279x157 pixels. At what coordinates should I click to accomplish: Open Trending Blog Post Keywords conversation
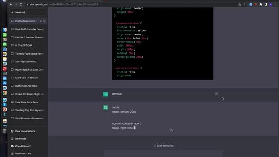pos(28,110)
